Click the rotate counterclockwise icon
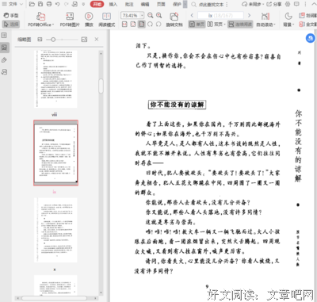Screen dimensions: 317x302 pos(158,25)
